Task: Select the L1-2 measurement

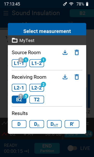Action: pos(37,63)
